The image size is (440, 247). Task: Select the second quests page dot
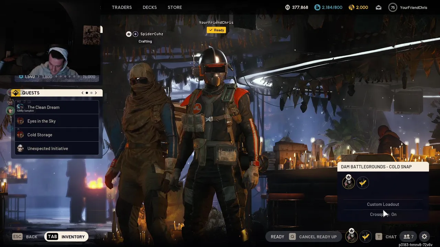coord(91,93)
